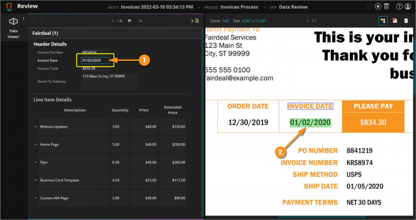Click the extended price cell $260.00
Screen dimensions: 416x220
(x=173, y=162)
